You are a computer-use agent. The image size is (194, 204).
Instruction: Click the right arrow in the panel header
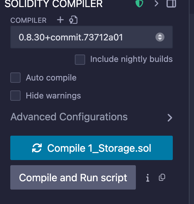[157, 4]
